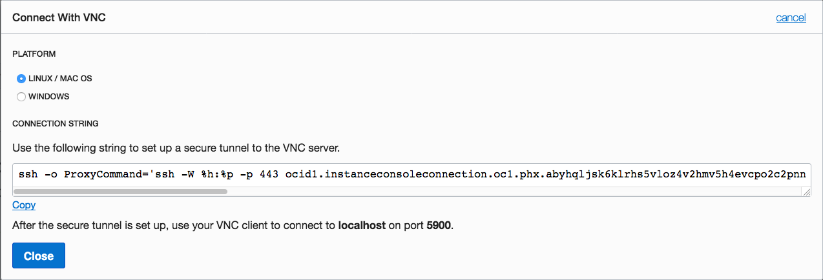Click the connection string horizontal scrollbar thumb
This screenshot has width=823, height=280.
[120, 192]
